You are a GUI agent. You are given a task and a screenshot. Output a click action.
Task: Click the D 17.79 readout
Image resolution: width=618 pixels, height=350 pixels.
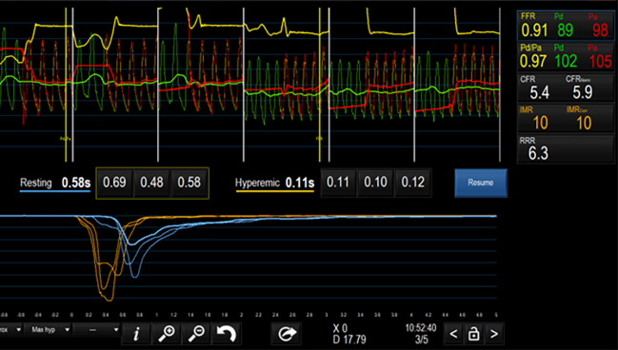tap(349, 340)
